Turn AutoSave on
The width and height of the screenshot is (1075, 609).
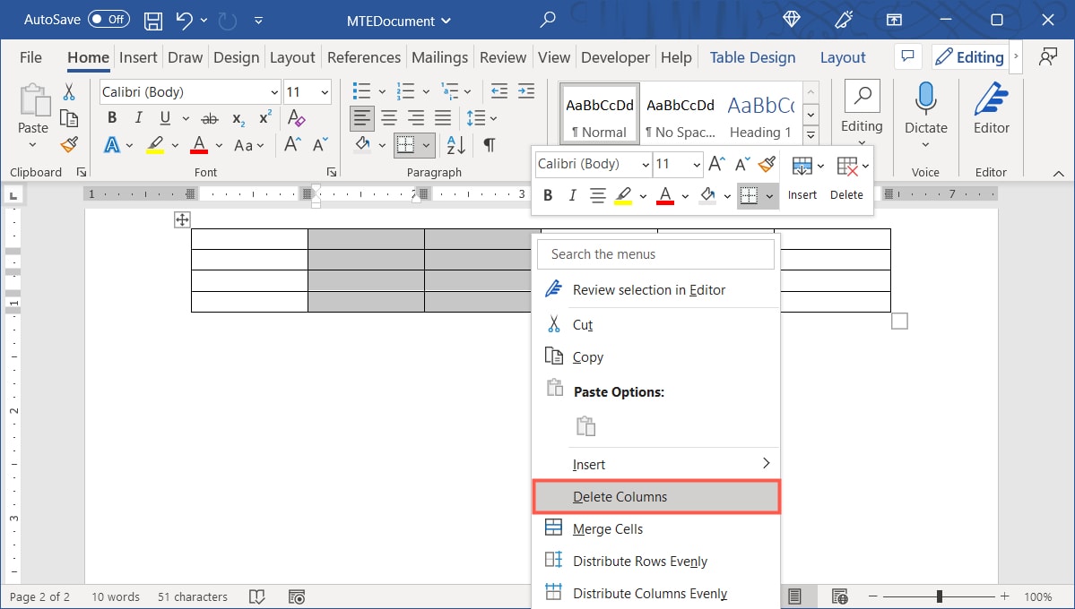(107, 19)
